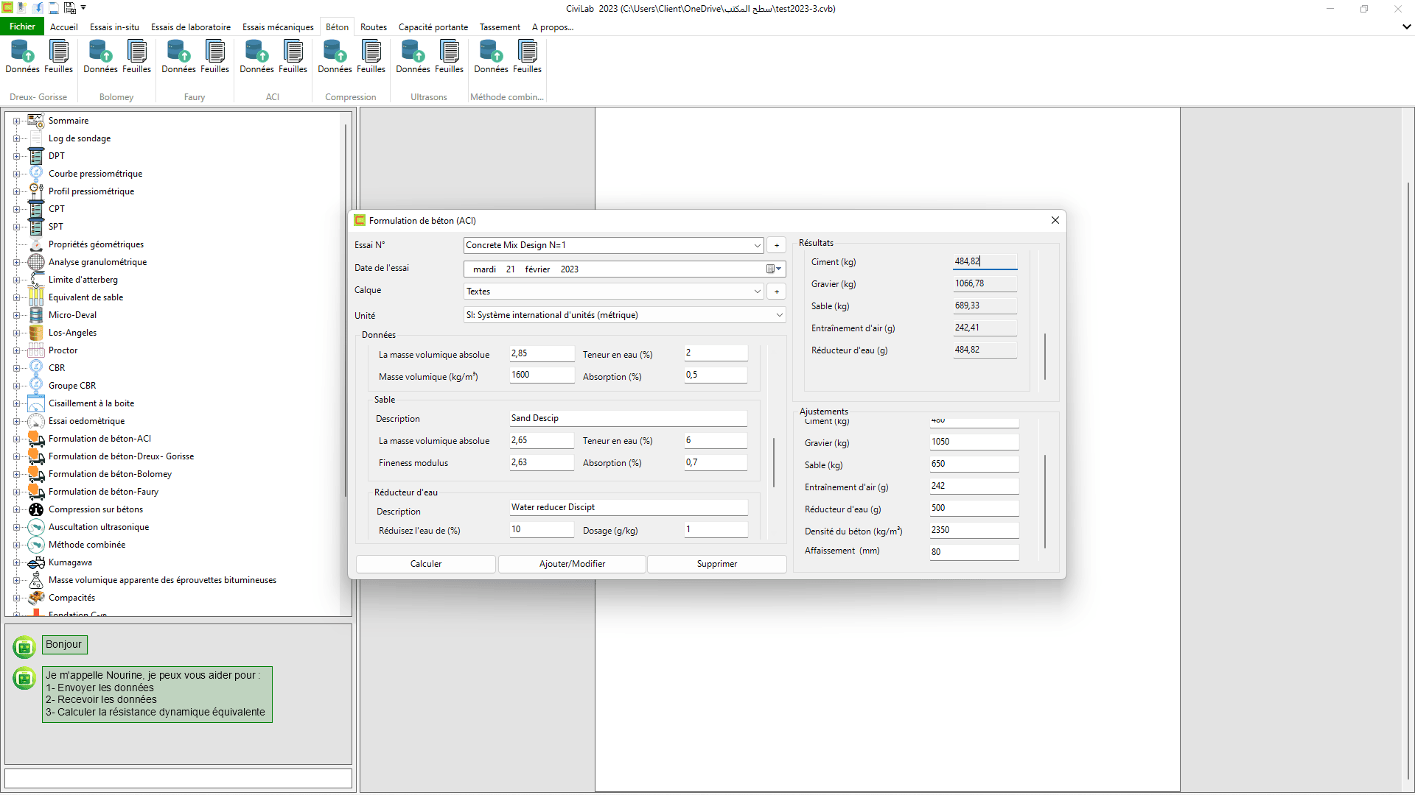The image size is (1415, 795).
Task: Click the Supprimer button
Action: 717,564
